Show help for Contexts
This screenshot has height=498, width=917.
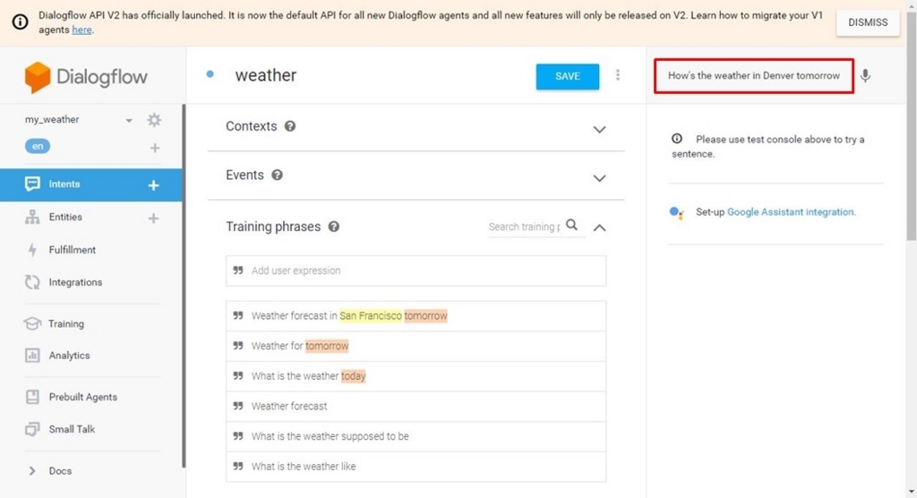click(290, 126)
